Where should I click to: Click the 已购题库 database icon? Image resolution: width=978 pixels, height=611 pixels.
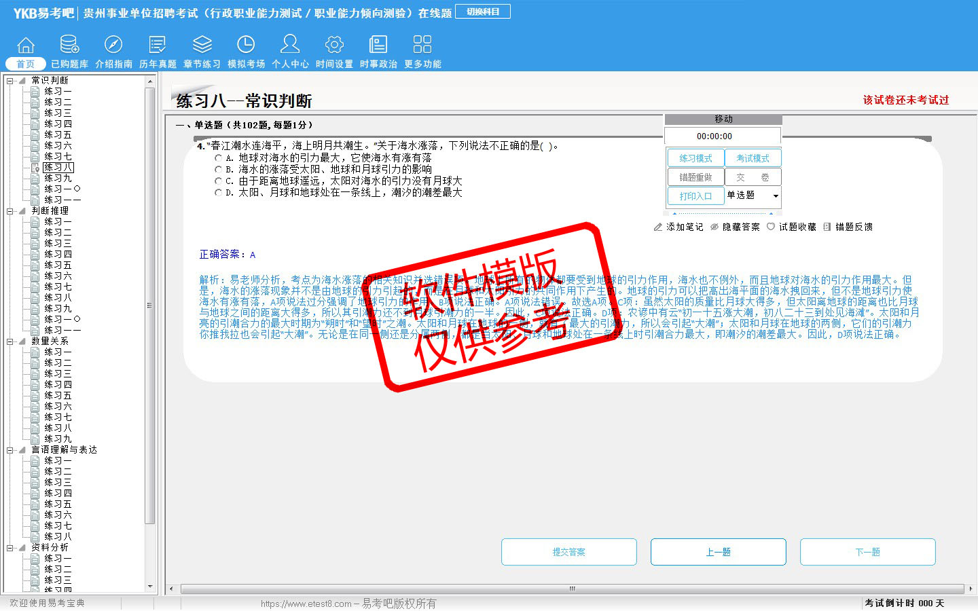[x=69, y=45]
